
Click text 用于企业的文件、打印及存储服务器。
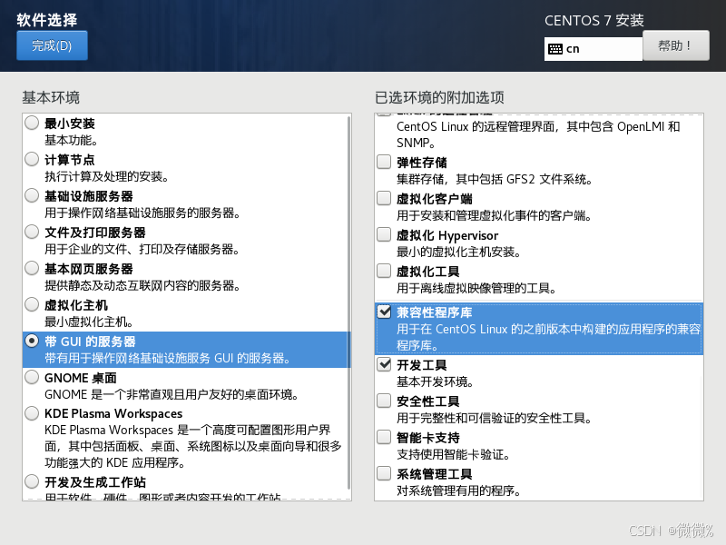click(x=142, y=249)
